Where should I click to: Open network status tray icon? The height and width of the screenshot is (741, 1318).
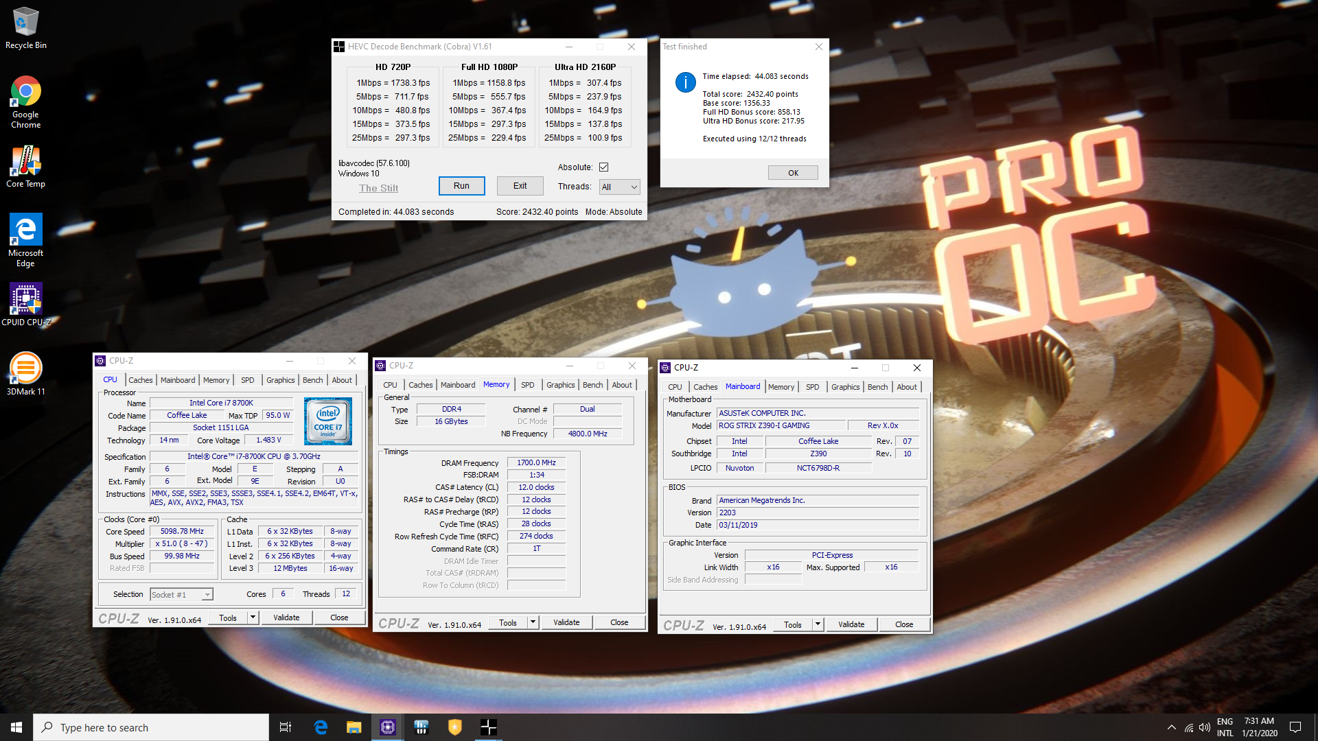[1188, 727]
